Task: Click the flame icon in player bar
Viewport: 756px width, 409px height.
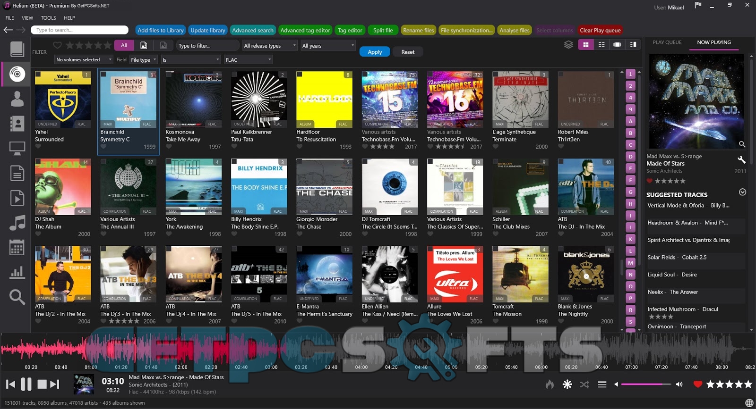Action: click(550, 384)
